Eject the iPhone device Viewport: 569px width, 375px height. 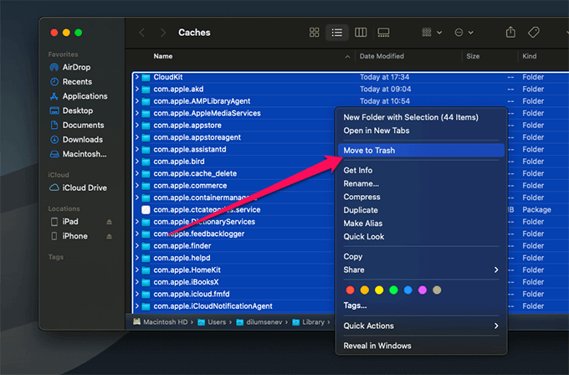[109, 236]
